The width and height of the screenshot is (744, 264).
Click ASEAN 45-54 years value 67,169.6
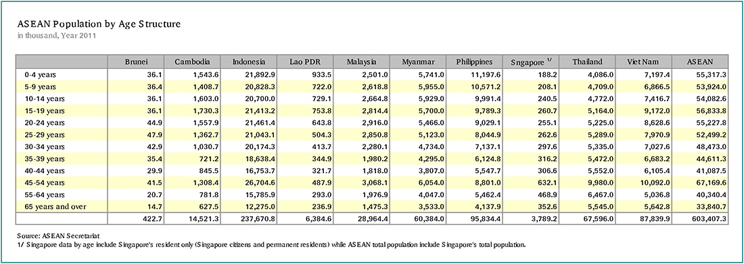pos(712,182)
